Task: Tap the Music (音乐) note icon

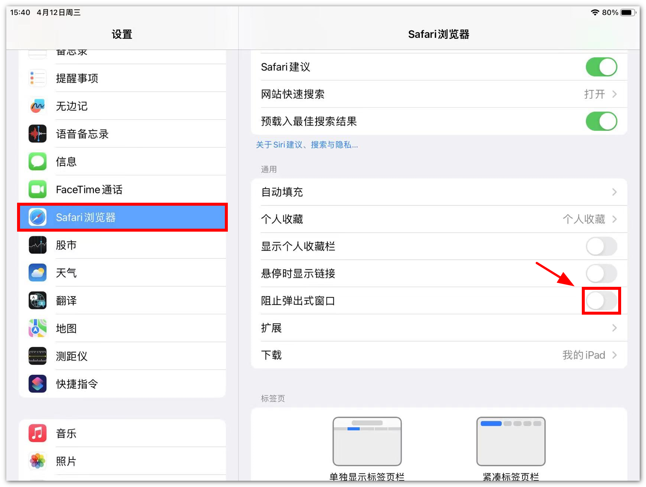Action: pos(37,433)
